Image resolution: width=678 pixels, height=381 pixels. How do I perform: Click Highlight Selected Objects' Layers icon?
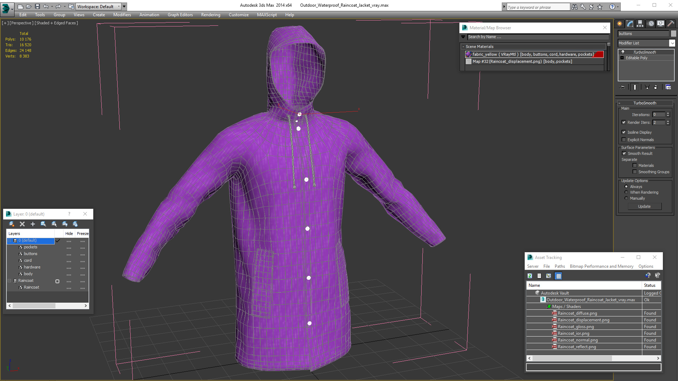tap(54, 224)
